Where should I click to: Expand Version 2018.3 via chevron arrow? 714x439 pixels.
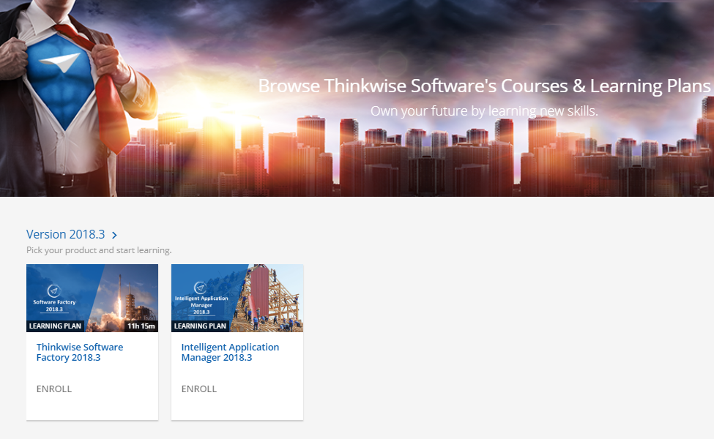(115, 235)
